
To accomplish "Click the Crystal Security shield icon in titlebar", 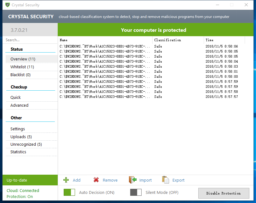I will point(8,5).
